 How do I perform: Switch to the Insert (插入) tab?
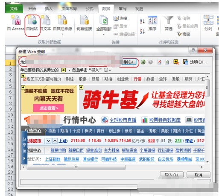[x=49, y=9]
